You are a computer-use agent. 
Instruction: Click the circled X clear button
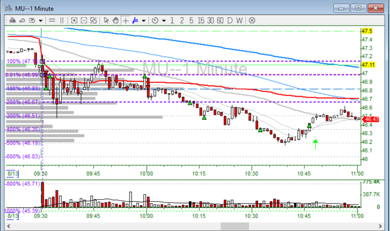252,20
